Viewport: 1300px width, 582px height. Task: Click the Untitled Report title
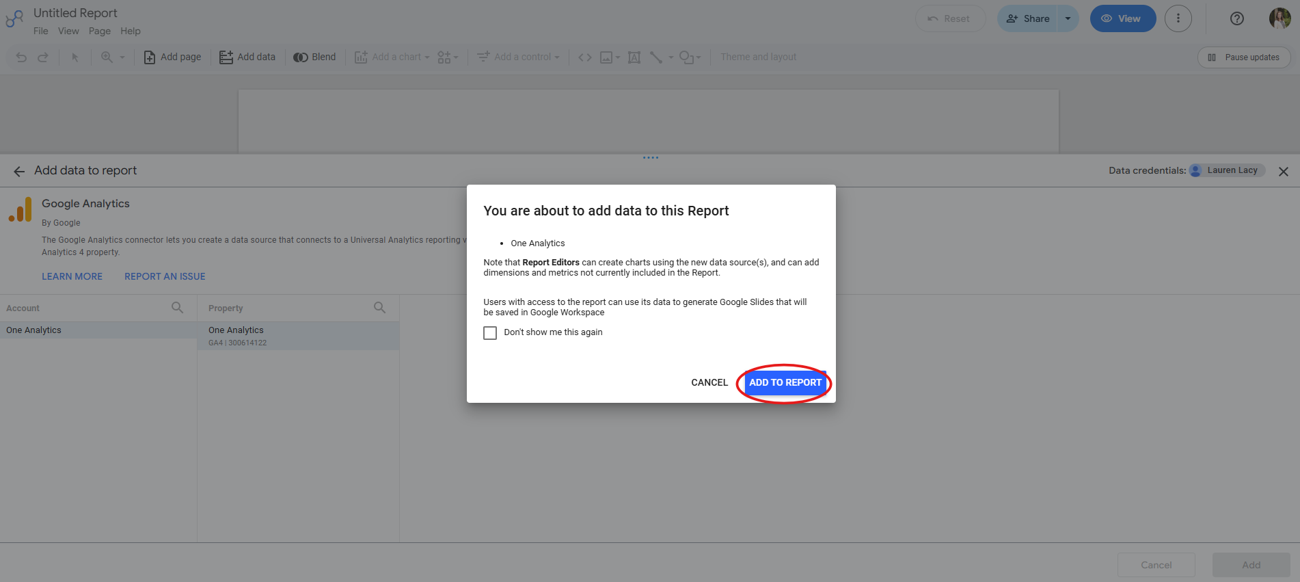[x=75, y=13]
